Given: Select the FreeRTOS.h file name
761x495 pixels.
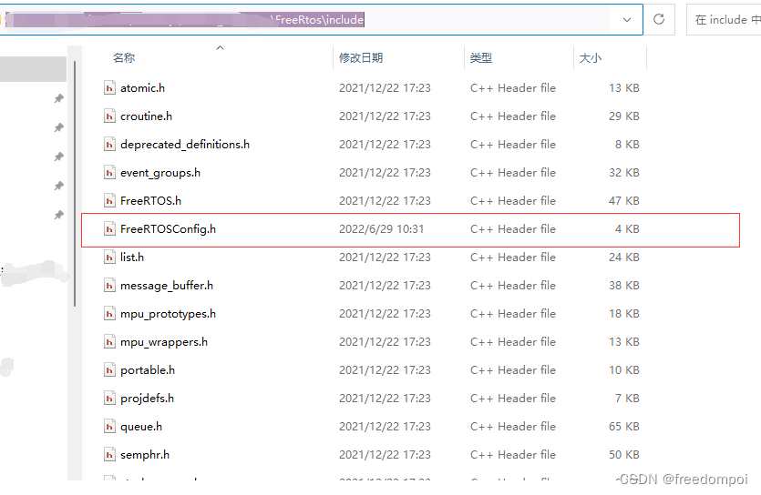Looking at the screenshot, I should 150,201.
